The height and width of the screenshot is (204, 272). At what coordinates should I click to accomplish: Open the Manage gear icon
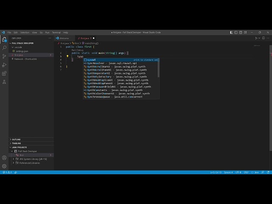coord(4,166)
